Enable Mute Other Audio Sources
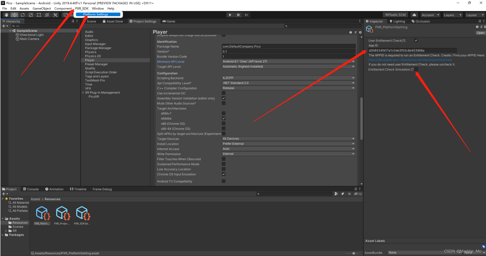This screenshot has height=256, width=486. pyautogui.click(x=223, y=103)
